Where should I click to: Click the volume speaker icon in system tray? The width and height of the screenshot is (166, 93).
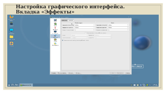coord(135,85)
